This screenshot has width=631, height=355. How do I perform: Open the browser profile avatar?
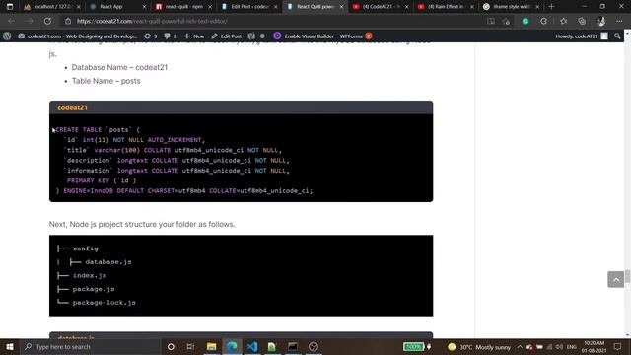(x=600, y=21)
